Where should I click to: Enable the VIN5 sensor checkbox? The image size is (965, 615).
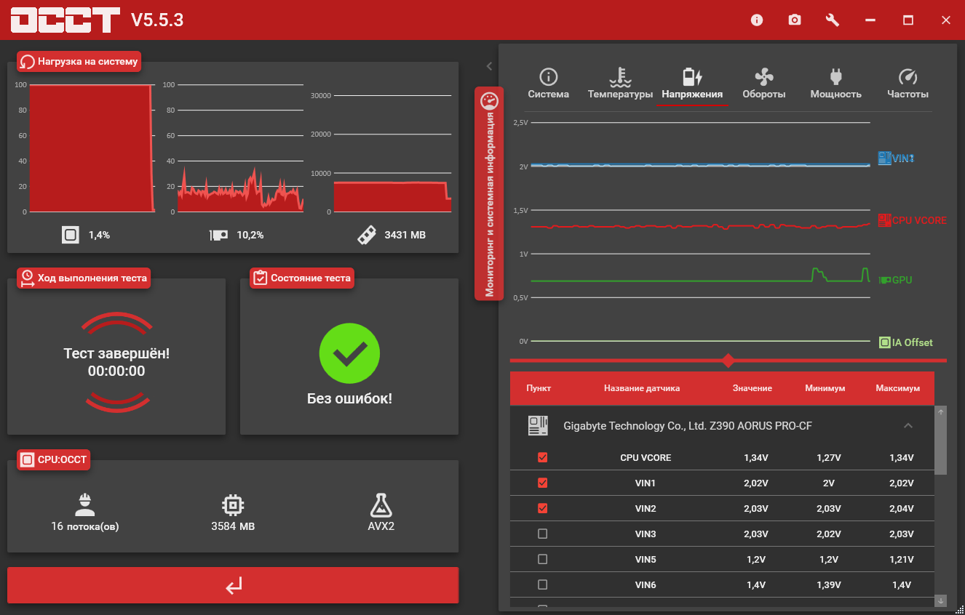(542, 559)
